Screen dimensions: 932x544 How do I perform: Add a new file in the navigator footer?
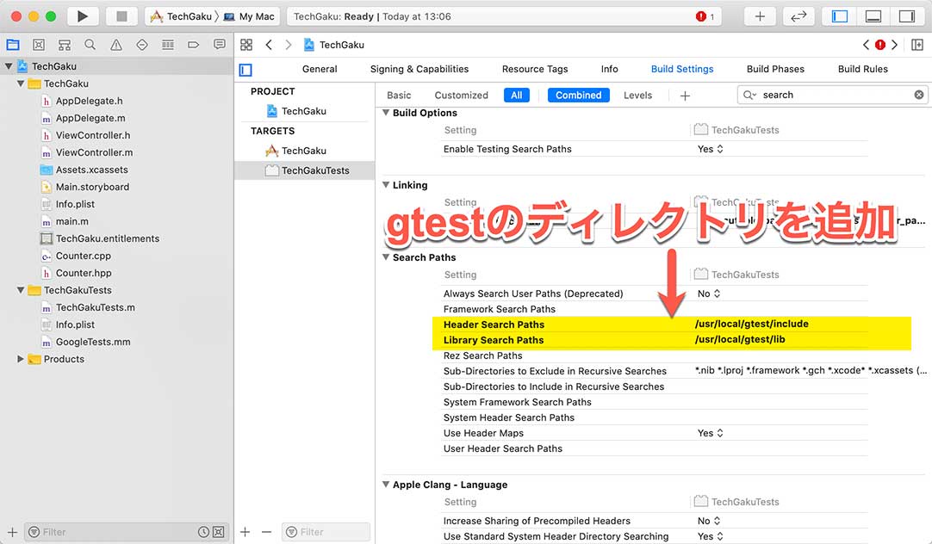[12, 532]
